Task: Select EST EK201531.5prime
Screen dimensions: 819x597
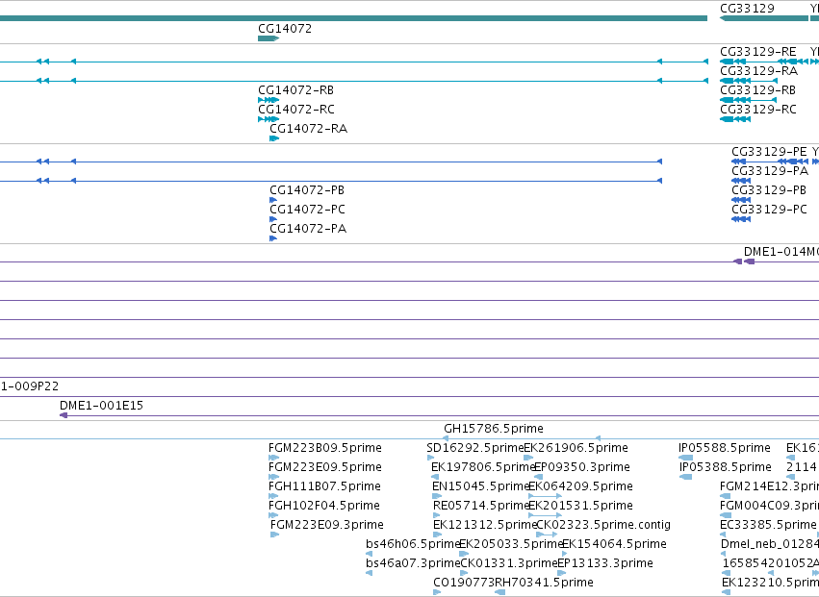Action: [x=581, y=506]
